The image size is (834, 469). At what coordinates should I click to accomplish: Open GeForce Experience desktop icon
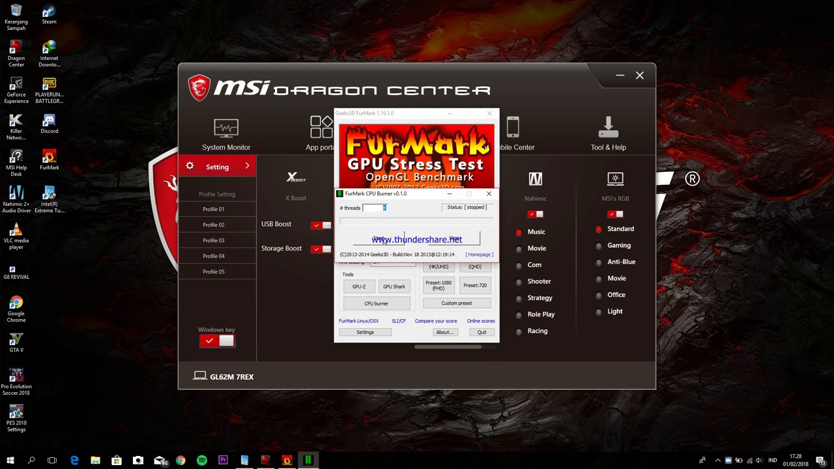pos(16,91)
